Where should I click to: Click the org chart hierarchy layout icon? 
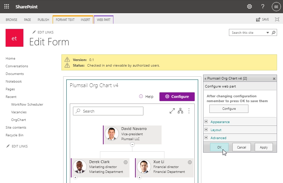pyautogui.click(x=180, y=111)
